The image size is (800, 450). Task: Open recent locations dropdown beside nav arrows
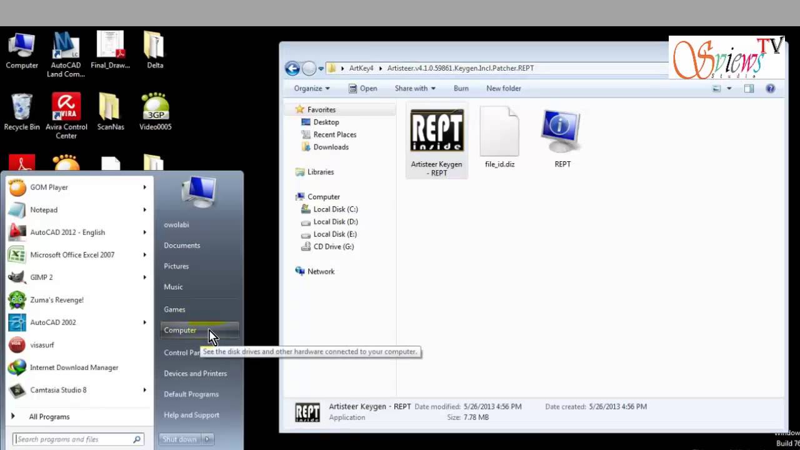tap(321, 69)
